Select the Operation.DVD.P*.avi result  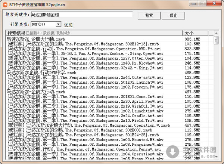(x=84, y=49)
